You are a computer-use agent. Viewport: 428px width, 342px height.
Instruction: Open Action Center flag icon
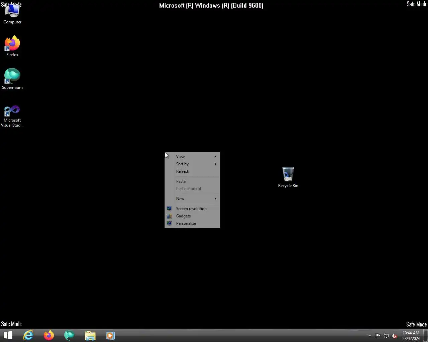(378, 336)
